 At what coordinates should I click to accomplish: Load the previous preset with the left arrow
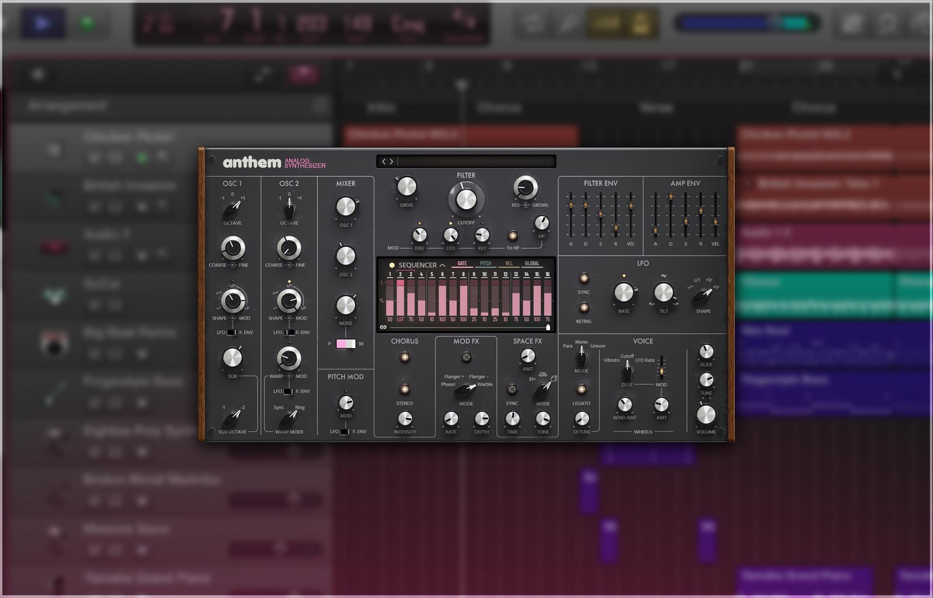(383, 161)
